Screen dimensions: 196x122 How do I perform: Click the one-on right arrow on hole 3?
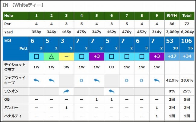coord(67,91)
